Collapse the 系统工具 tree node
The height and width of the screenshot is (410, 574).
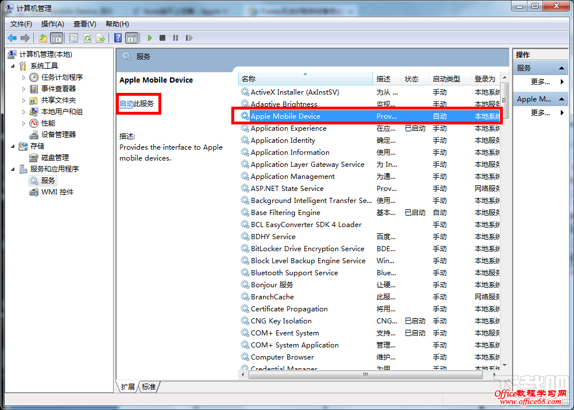pos(13,66)
